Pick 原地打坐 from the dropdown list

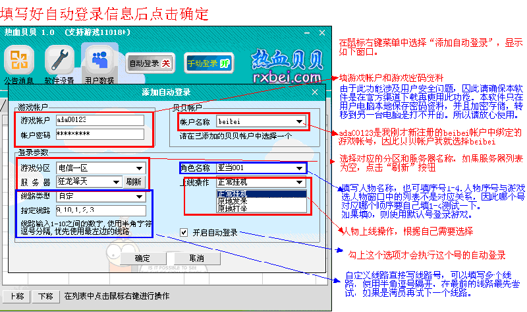point(261,208)
